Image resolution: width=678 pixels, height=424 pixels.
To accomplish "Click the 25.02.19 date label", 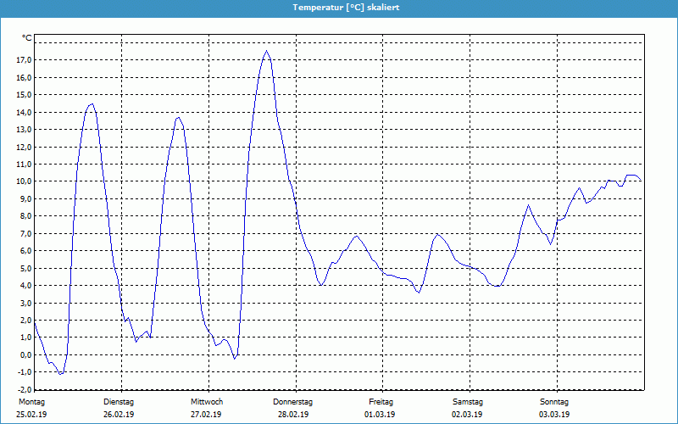I will click(x=31, y=415).
